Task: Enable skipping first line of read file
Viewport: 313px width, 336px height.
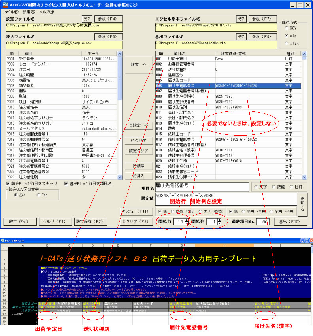Action: point(8,184)
